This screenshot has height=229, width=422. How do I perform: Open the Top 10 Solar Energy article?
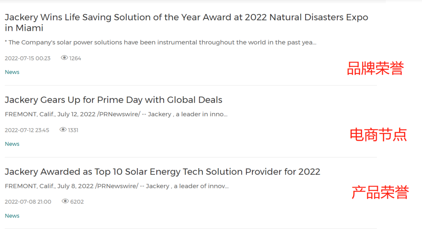point(162,172)
